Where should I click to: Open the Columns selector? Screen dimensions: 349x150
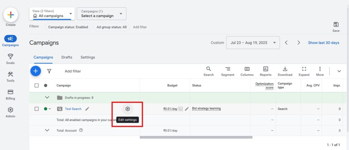(247, 71)
